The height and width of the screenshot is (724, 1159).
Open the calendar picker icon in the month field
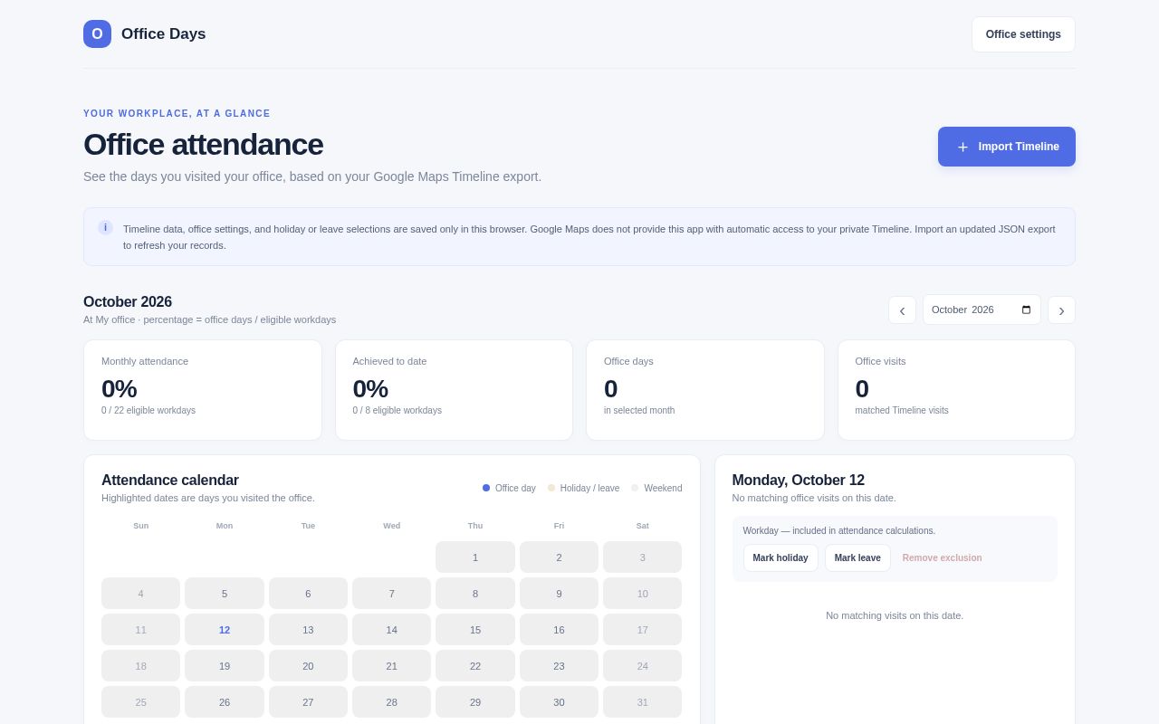[x=1026, y=310]
